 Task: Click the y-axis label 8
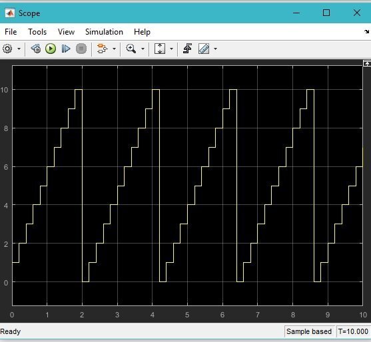point(6,128)
